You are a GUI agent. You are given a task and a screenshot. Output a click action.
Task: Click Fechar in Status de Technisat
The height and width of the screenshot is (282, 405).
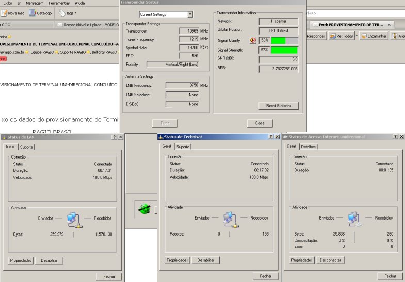266,276
